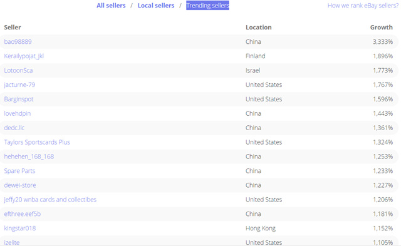
Task: Open izelite seller link
Action: coord(12,242)
